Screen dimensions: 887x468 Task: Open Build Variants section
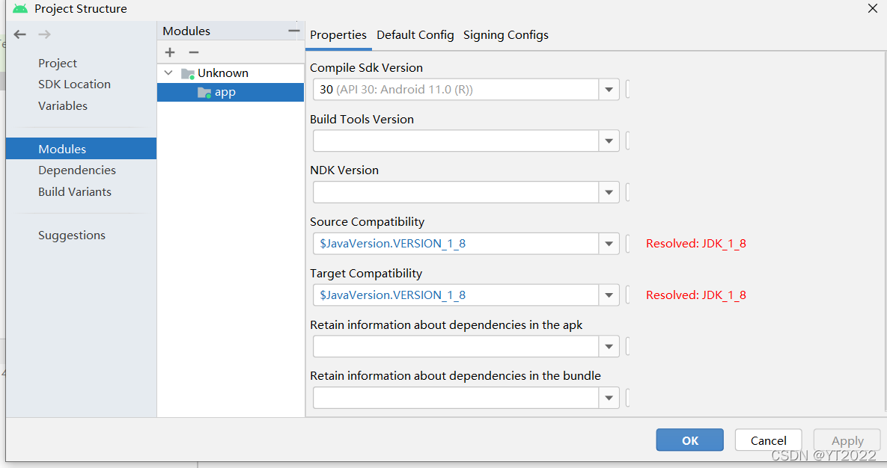75,191
